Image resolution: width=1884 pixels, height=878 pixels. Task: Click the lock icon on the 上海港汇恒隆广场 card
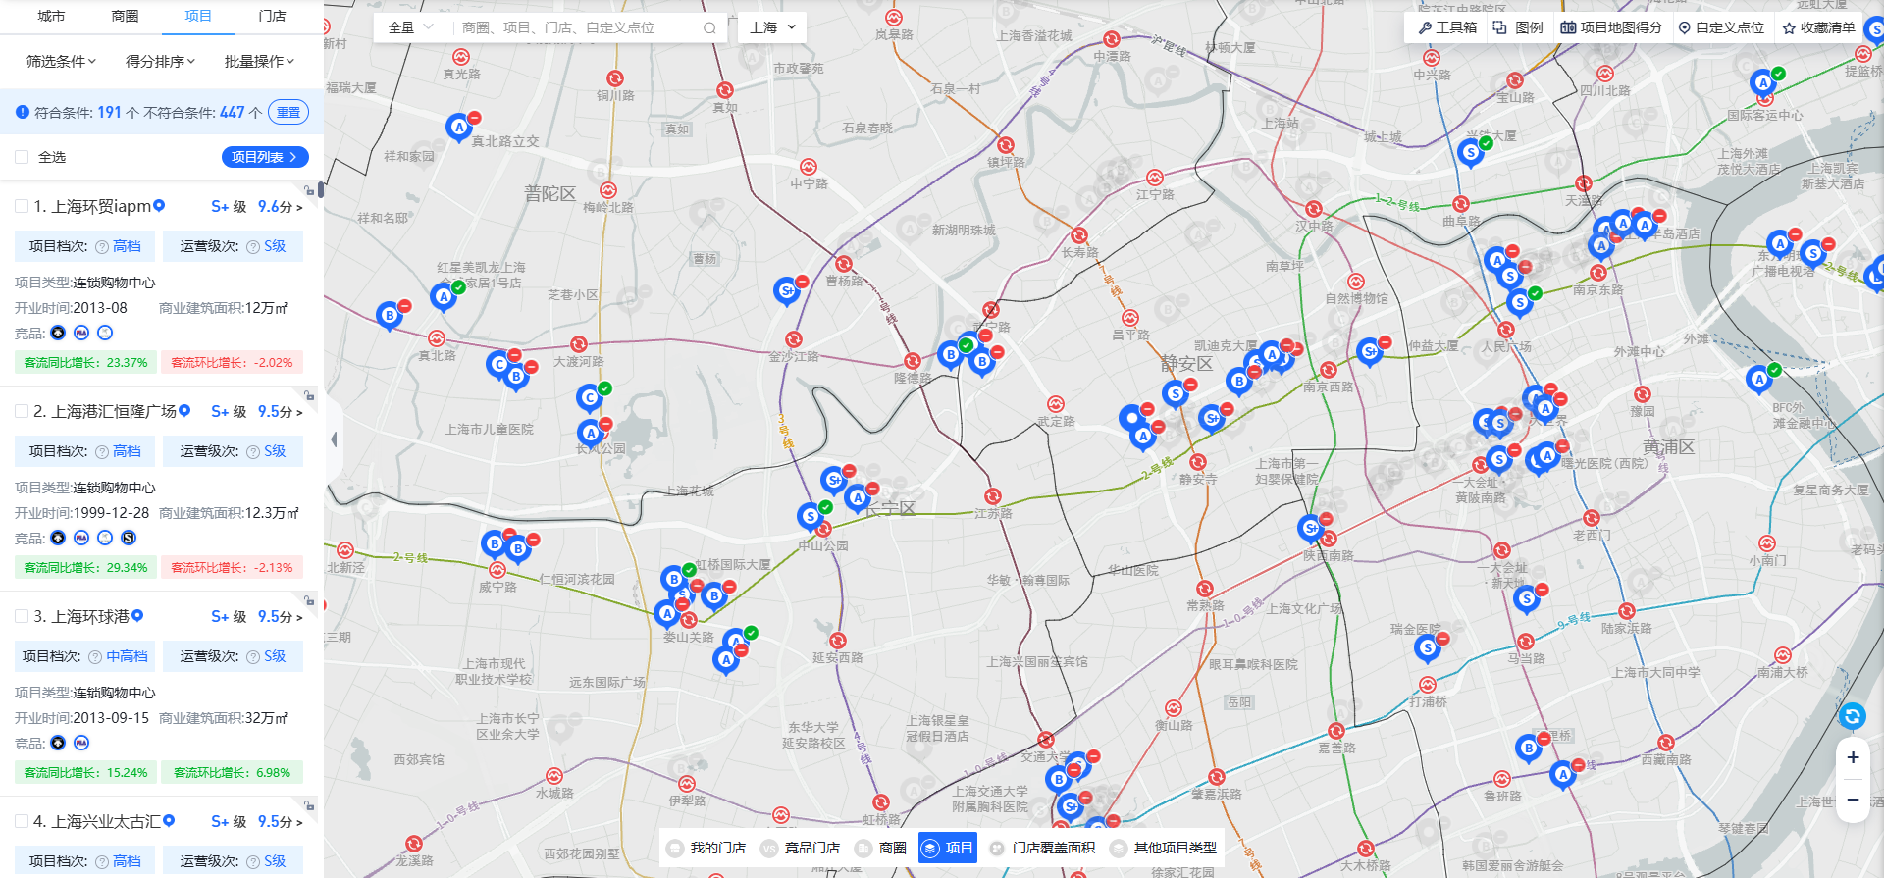point(309,395)
